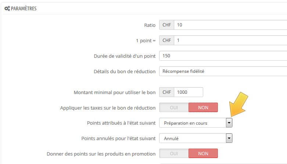Click the CHF prefix beside 1 point
This screenshot has height=164, width=287.
pyautogui.click(x=166, y=40)
